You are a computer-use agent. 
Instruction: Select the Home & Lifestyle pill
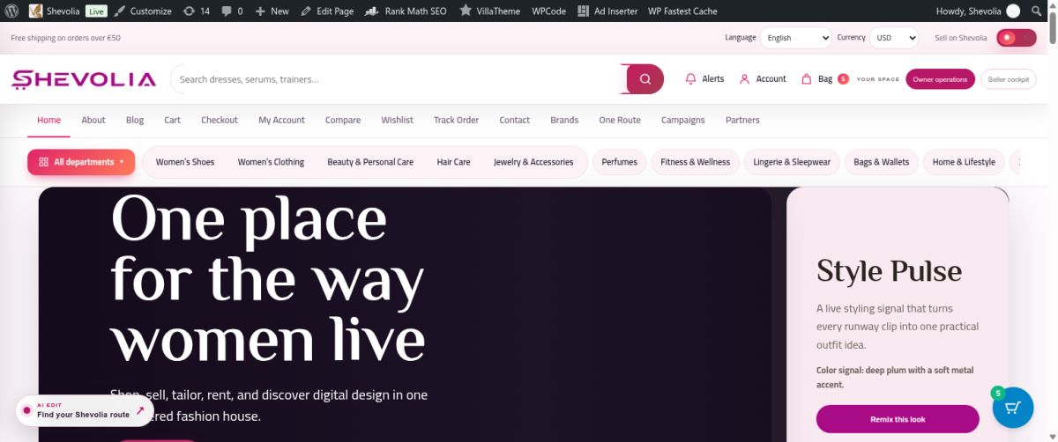[x=964, y=162]
